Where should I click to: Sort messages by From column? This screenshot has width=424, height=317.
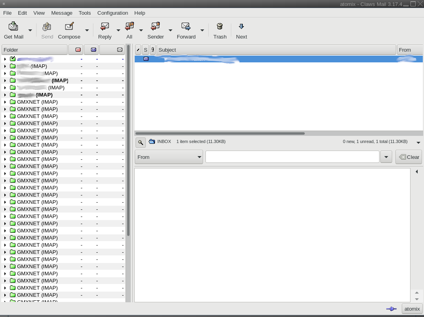410,50
